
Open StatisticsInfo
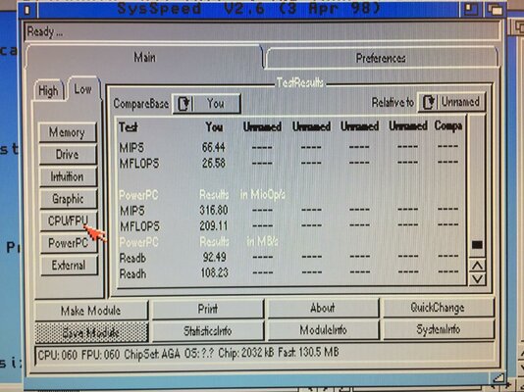click(x=208, y=331)
